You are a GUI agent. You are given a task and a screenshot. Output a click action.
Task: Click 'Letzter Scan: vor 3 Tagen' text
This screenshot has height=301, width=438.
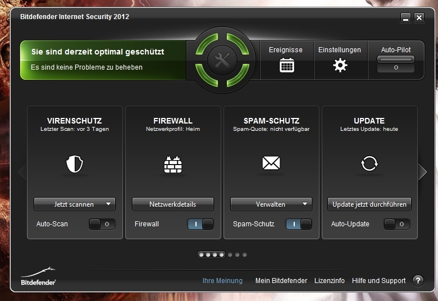point(75,129)
